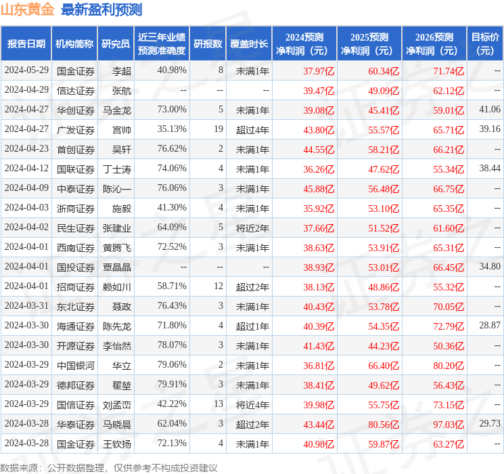Select the 研究员 column header
The height and width of the screenshot is (474, 504).
[x=116, y=44]
